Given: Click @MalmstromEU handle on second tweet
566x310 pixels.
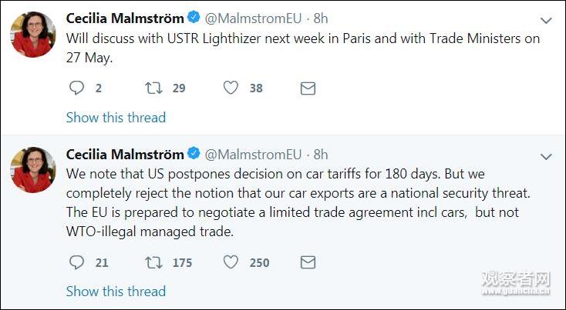Looking at the screenshot, I should [x=253, y=155].
